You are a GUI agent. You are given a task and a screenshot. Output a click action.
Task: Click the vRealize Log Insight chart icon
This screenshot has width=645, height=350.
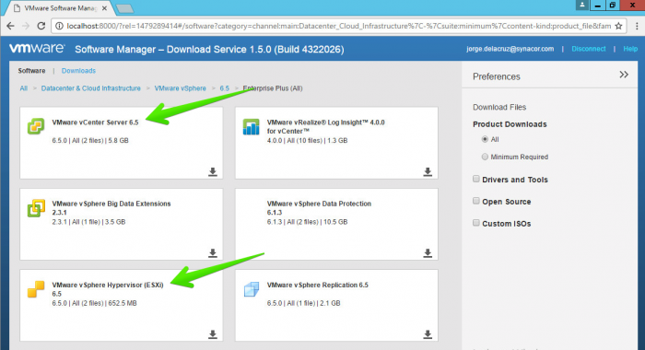click(x=251, y=127)
